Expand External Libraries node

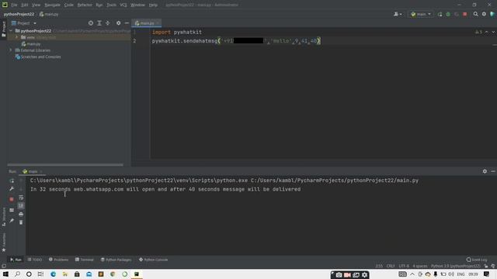(10, 50)
